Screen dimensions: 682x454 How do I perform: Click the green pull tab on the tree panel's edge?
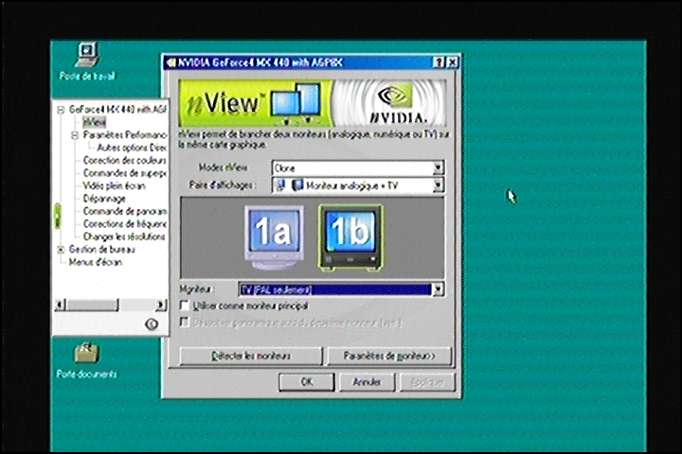57,216
